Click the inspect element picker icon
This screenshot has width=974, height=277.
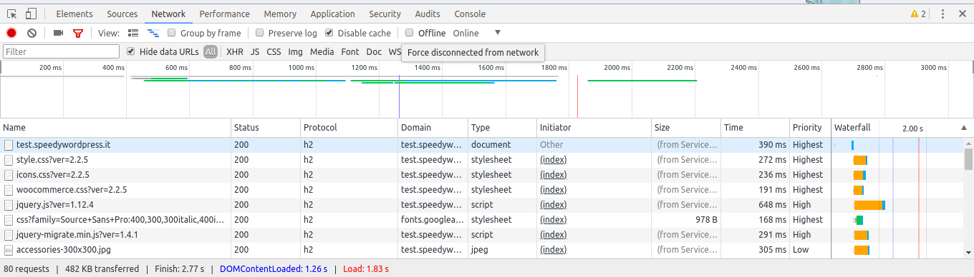click(12, 14)
